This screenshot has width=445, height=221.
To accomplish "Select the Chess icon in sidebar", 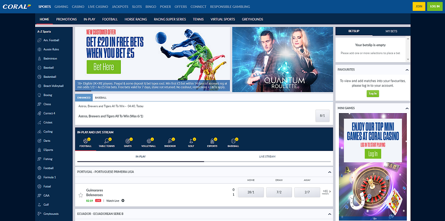I will [x=40, y=104].
